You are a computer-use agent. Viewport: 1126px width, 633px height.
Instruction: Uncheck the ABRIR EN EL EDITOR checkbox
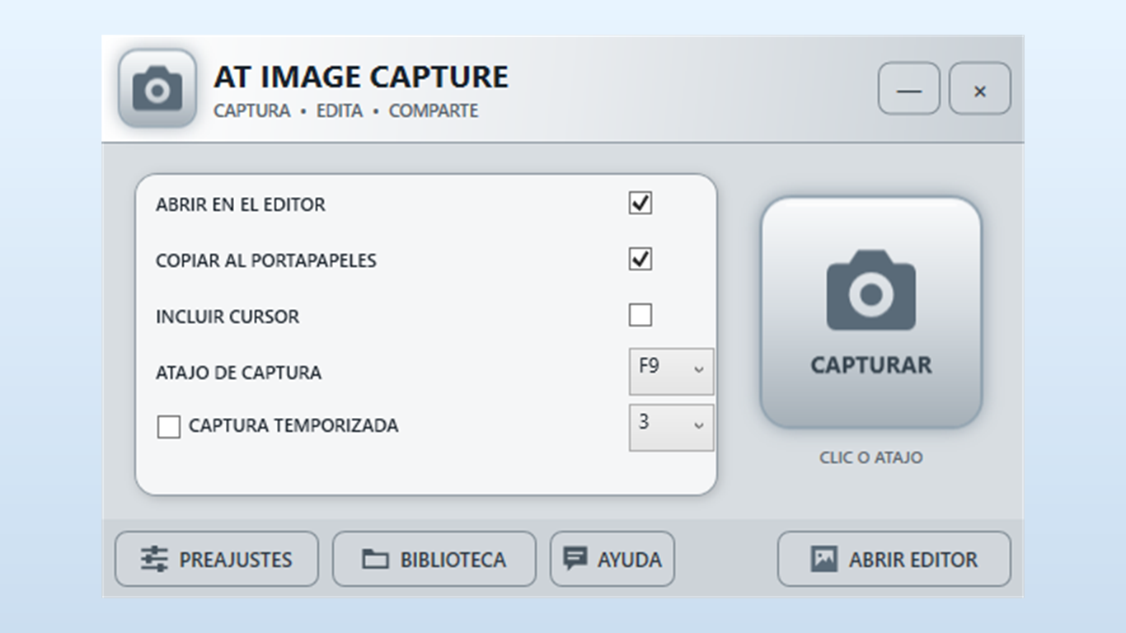click(x=640, y=203)
